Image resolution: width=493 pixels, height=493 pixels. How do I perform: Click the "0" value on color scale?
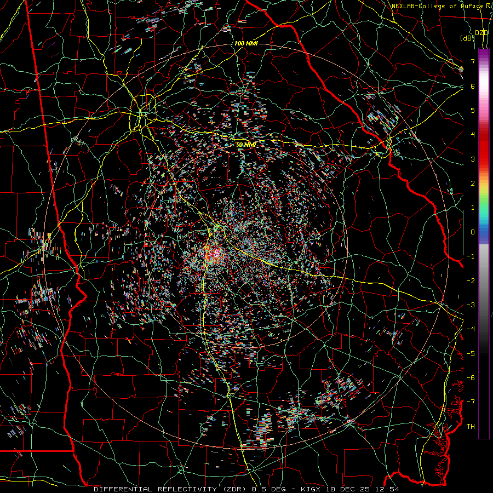tap(473, 232)
